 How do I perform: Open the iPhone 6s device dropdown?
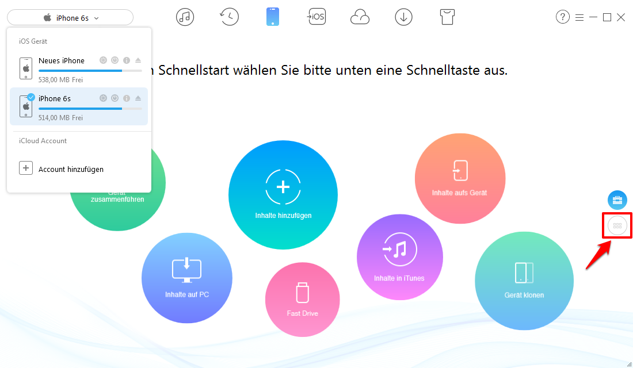70,18
